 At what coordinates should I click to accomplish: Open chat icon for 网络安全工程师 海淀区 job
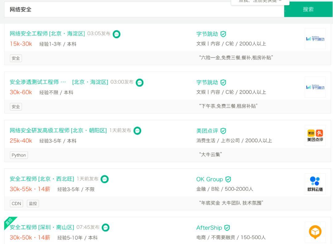(116, 34)
